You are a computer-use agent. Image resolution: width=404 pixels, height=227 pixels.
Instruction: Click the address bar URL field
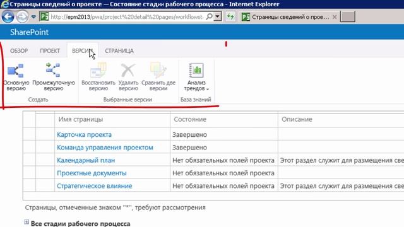[x=127, y=17]
